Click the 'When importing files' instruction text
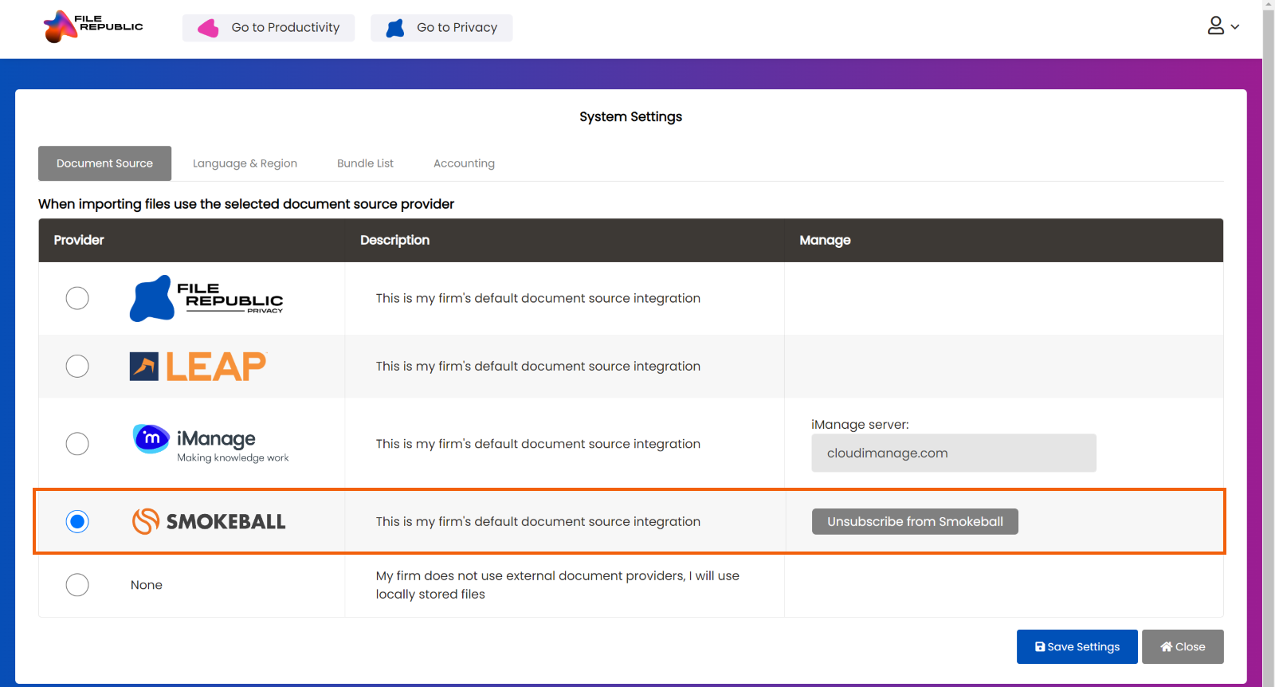Viewport: 1275px width, 687px height. point(246,204)
